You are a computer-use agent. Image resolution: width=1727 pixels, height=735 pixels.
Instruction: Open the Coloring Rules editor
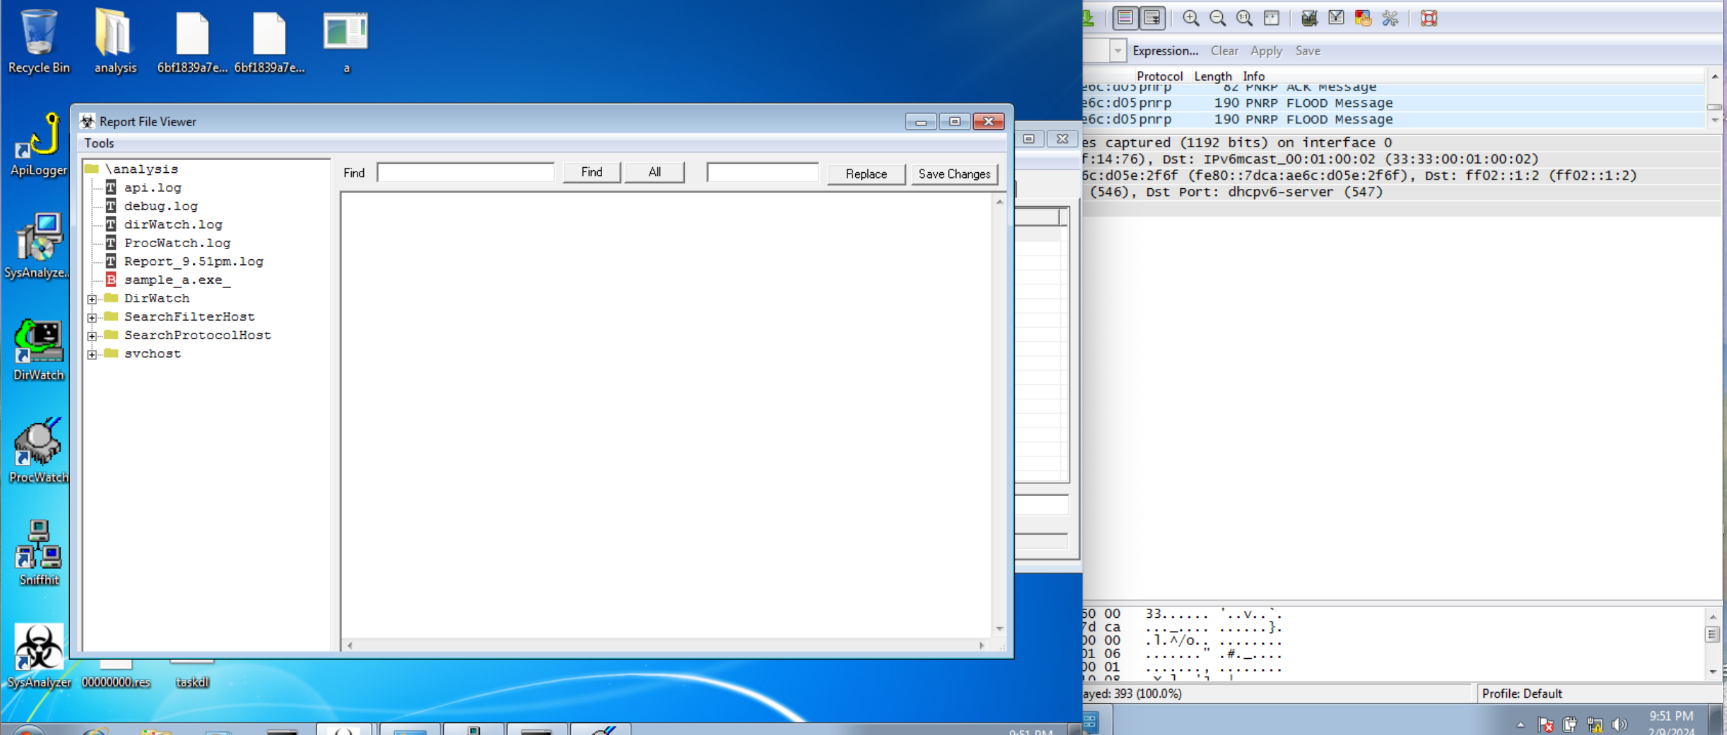click(1363, 18)
